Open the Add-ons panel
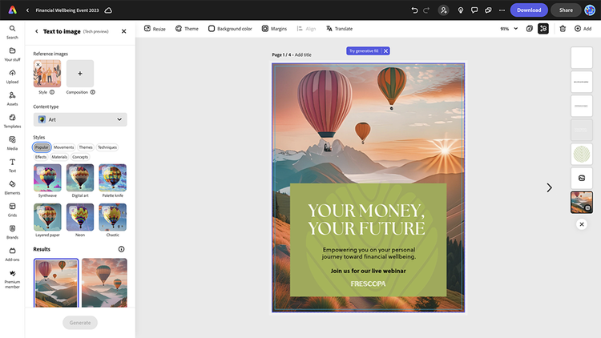 pyautogui.click(x=12, y=254)
